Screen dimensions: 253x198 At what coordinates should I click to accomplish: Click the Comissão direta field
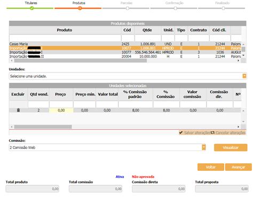point(159,189)
